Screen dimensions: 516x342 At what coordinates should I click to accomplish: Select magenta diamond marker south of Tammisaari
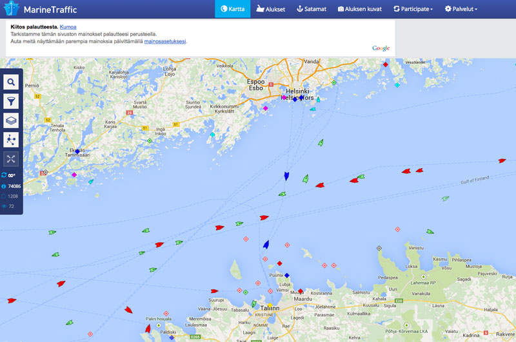click(74, 175)
